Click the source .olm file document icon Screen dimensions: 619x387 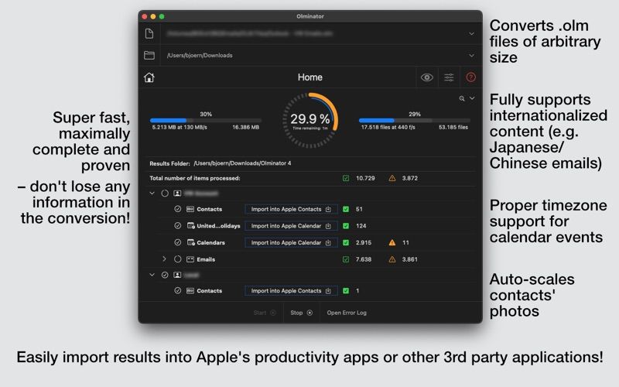(149, 33)
